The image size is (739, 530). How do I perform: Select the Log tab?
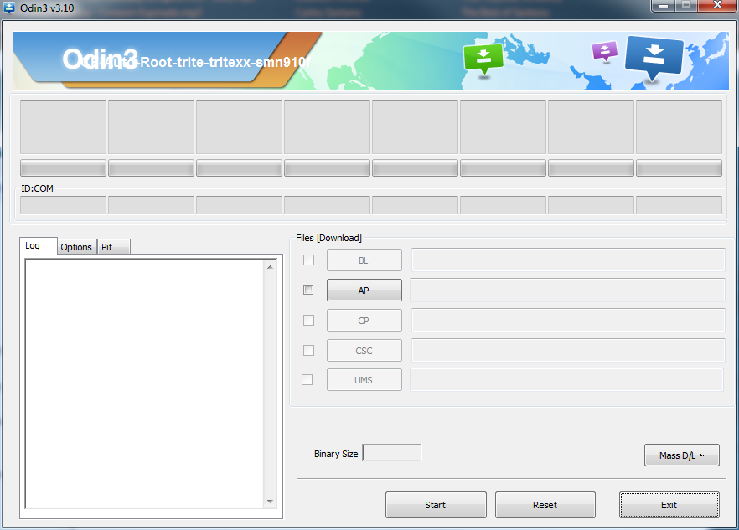33,245
